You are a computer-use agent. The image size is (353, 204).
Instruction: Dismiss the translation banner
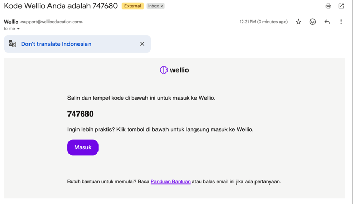click(x=142, y=44)
